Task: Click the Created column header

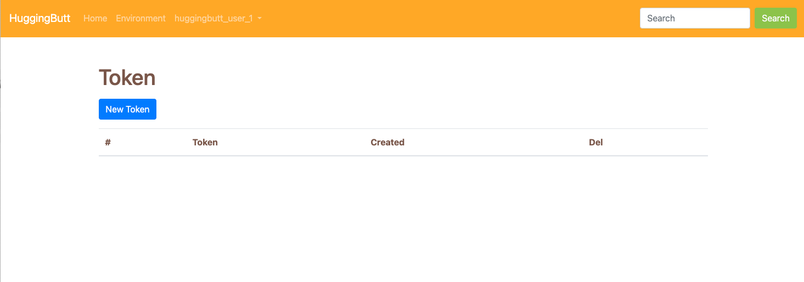Action: pyautogui.click(x=387, y=142)
